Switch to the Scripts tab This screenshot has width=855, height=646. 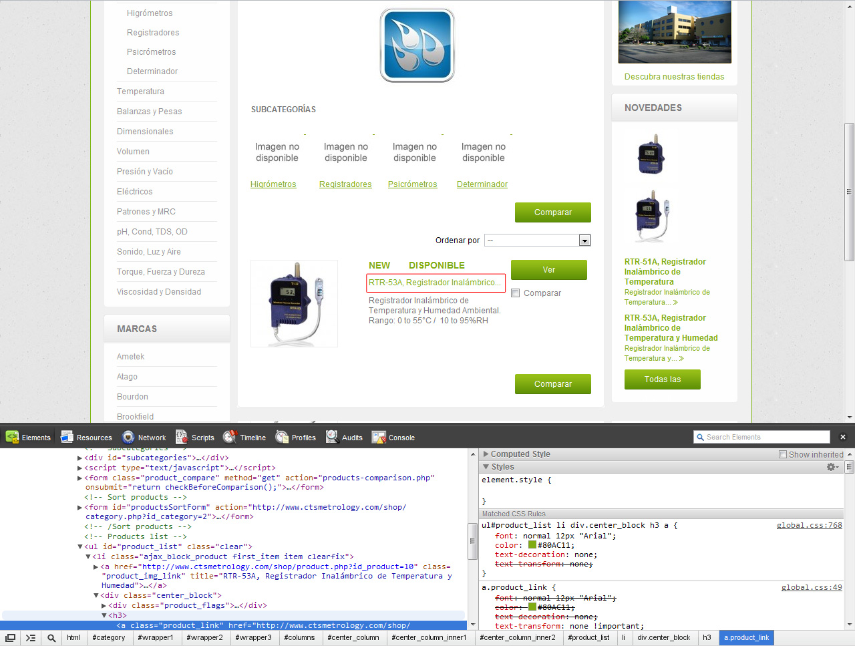point(195,438)
